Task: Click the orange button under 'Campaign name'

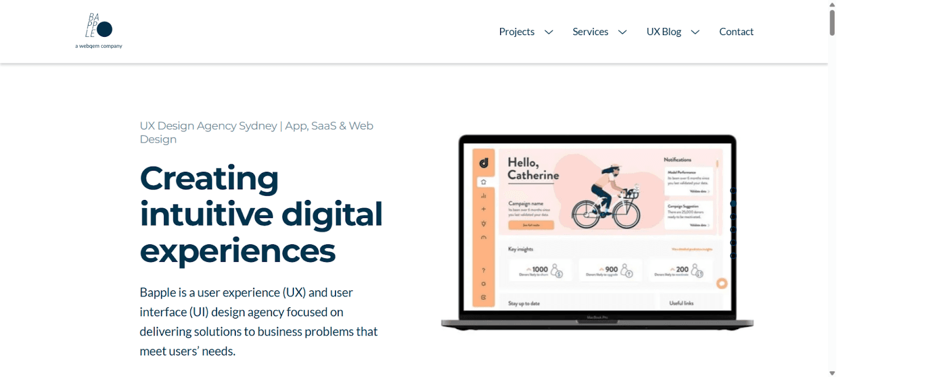Action: click(531, 225)
